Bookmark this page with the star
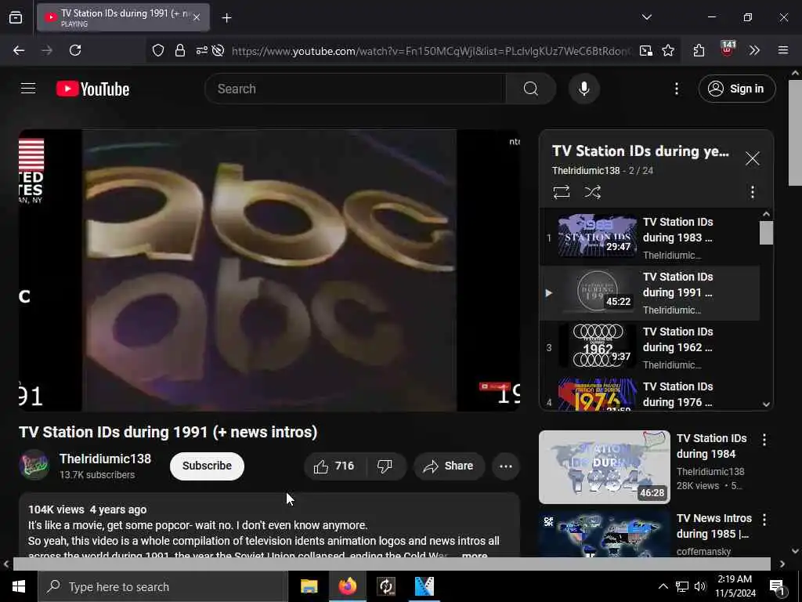The image size is (802, 602). 668,50
